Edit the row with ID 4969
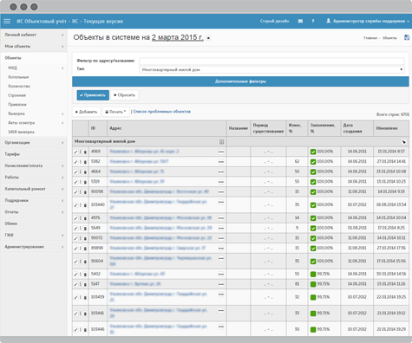412x343 pixels. (75, 152)
